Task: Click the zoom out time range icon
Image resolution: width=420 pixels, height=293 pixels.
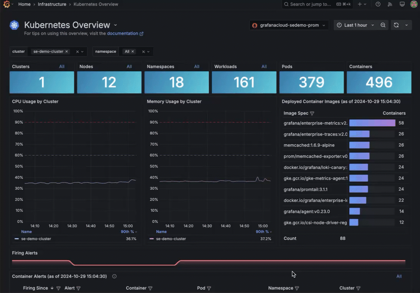Action: pos(383,25)
